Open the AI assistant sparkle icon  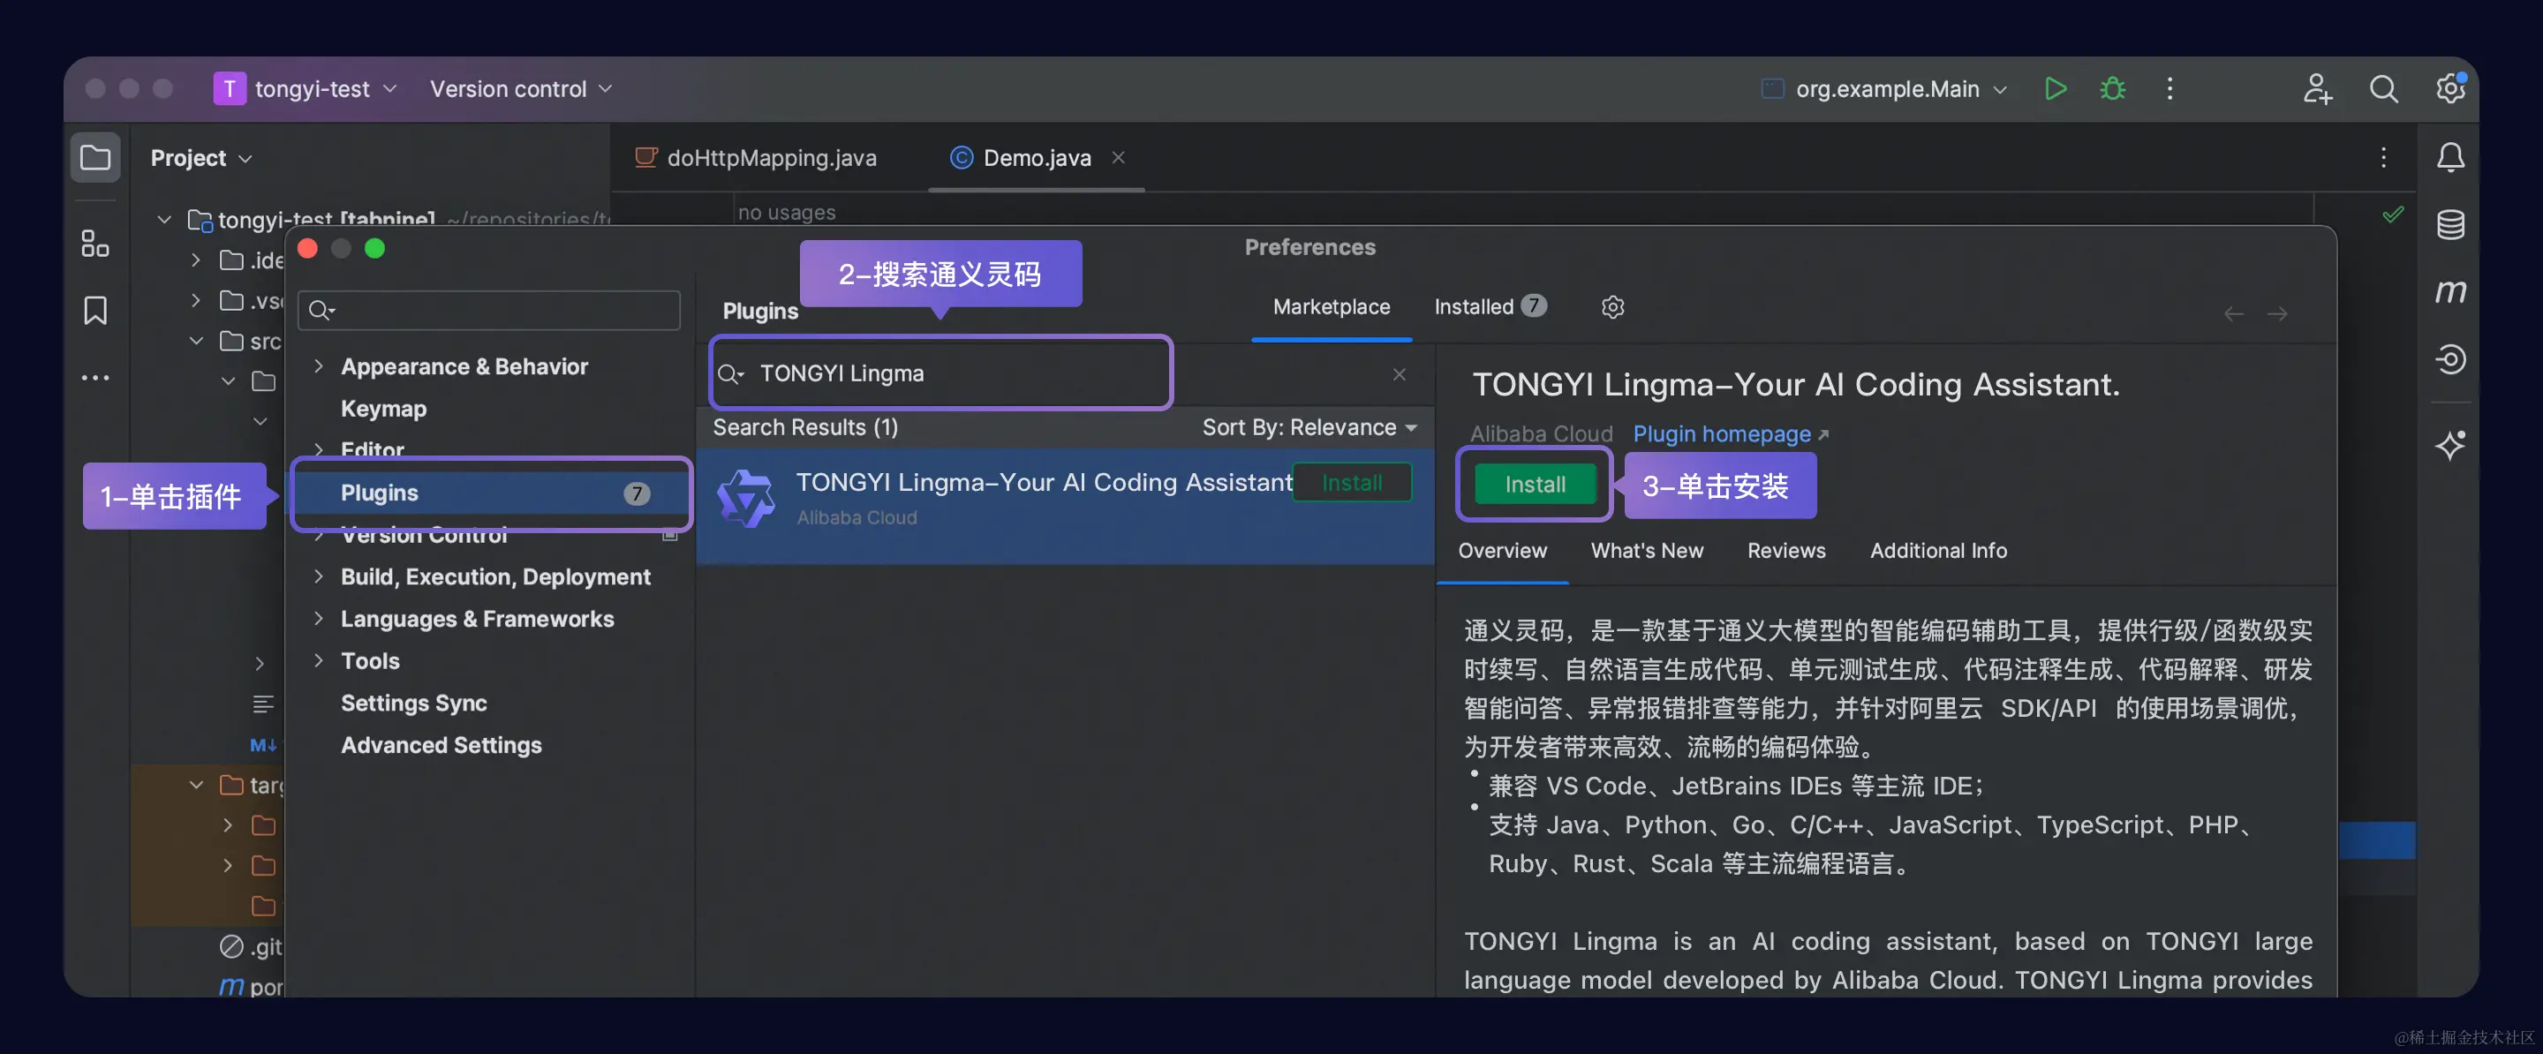pos(2450,445)
